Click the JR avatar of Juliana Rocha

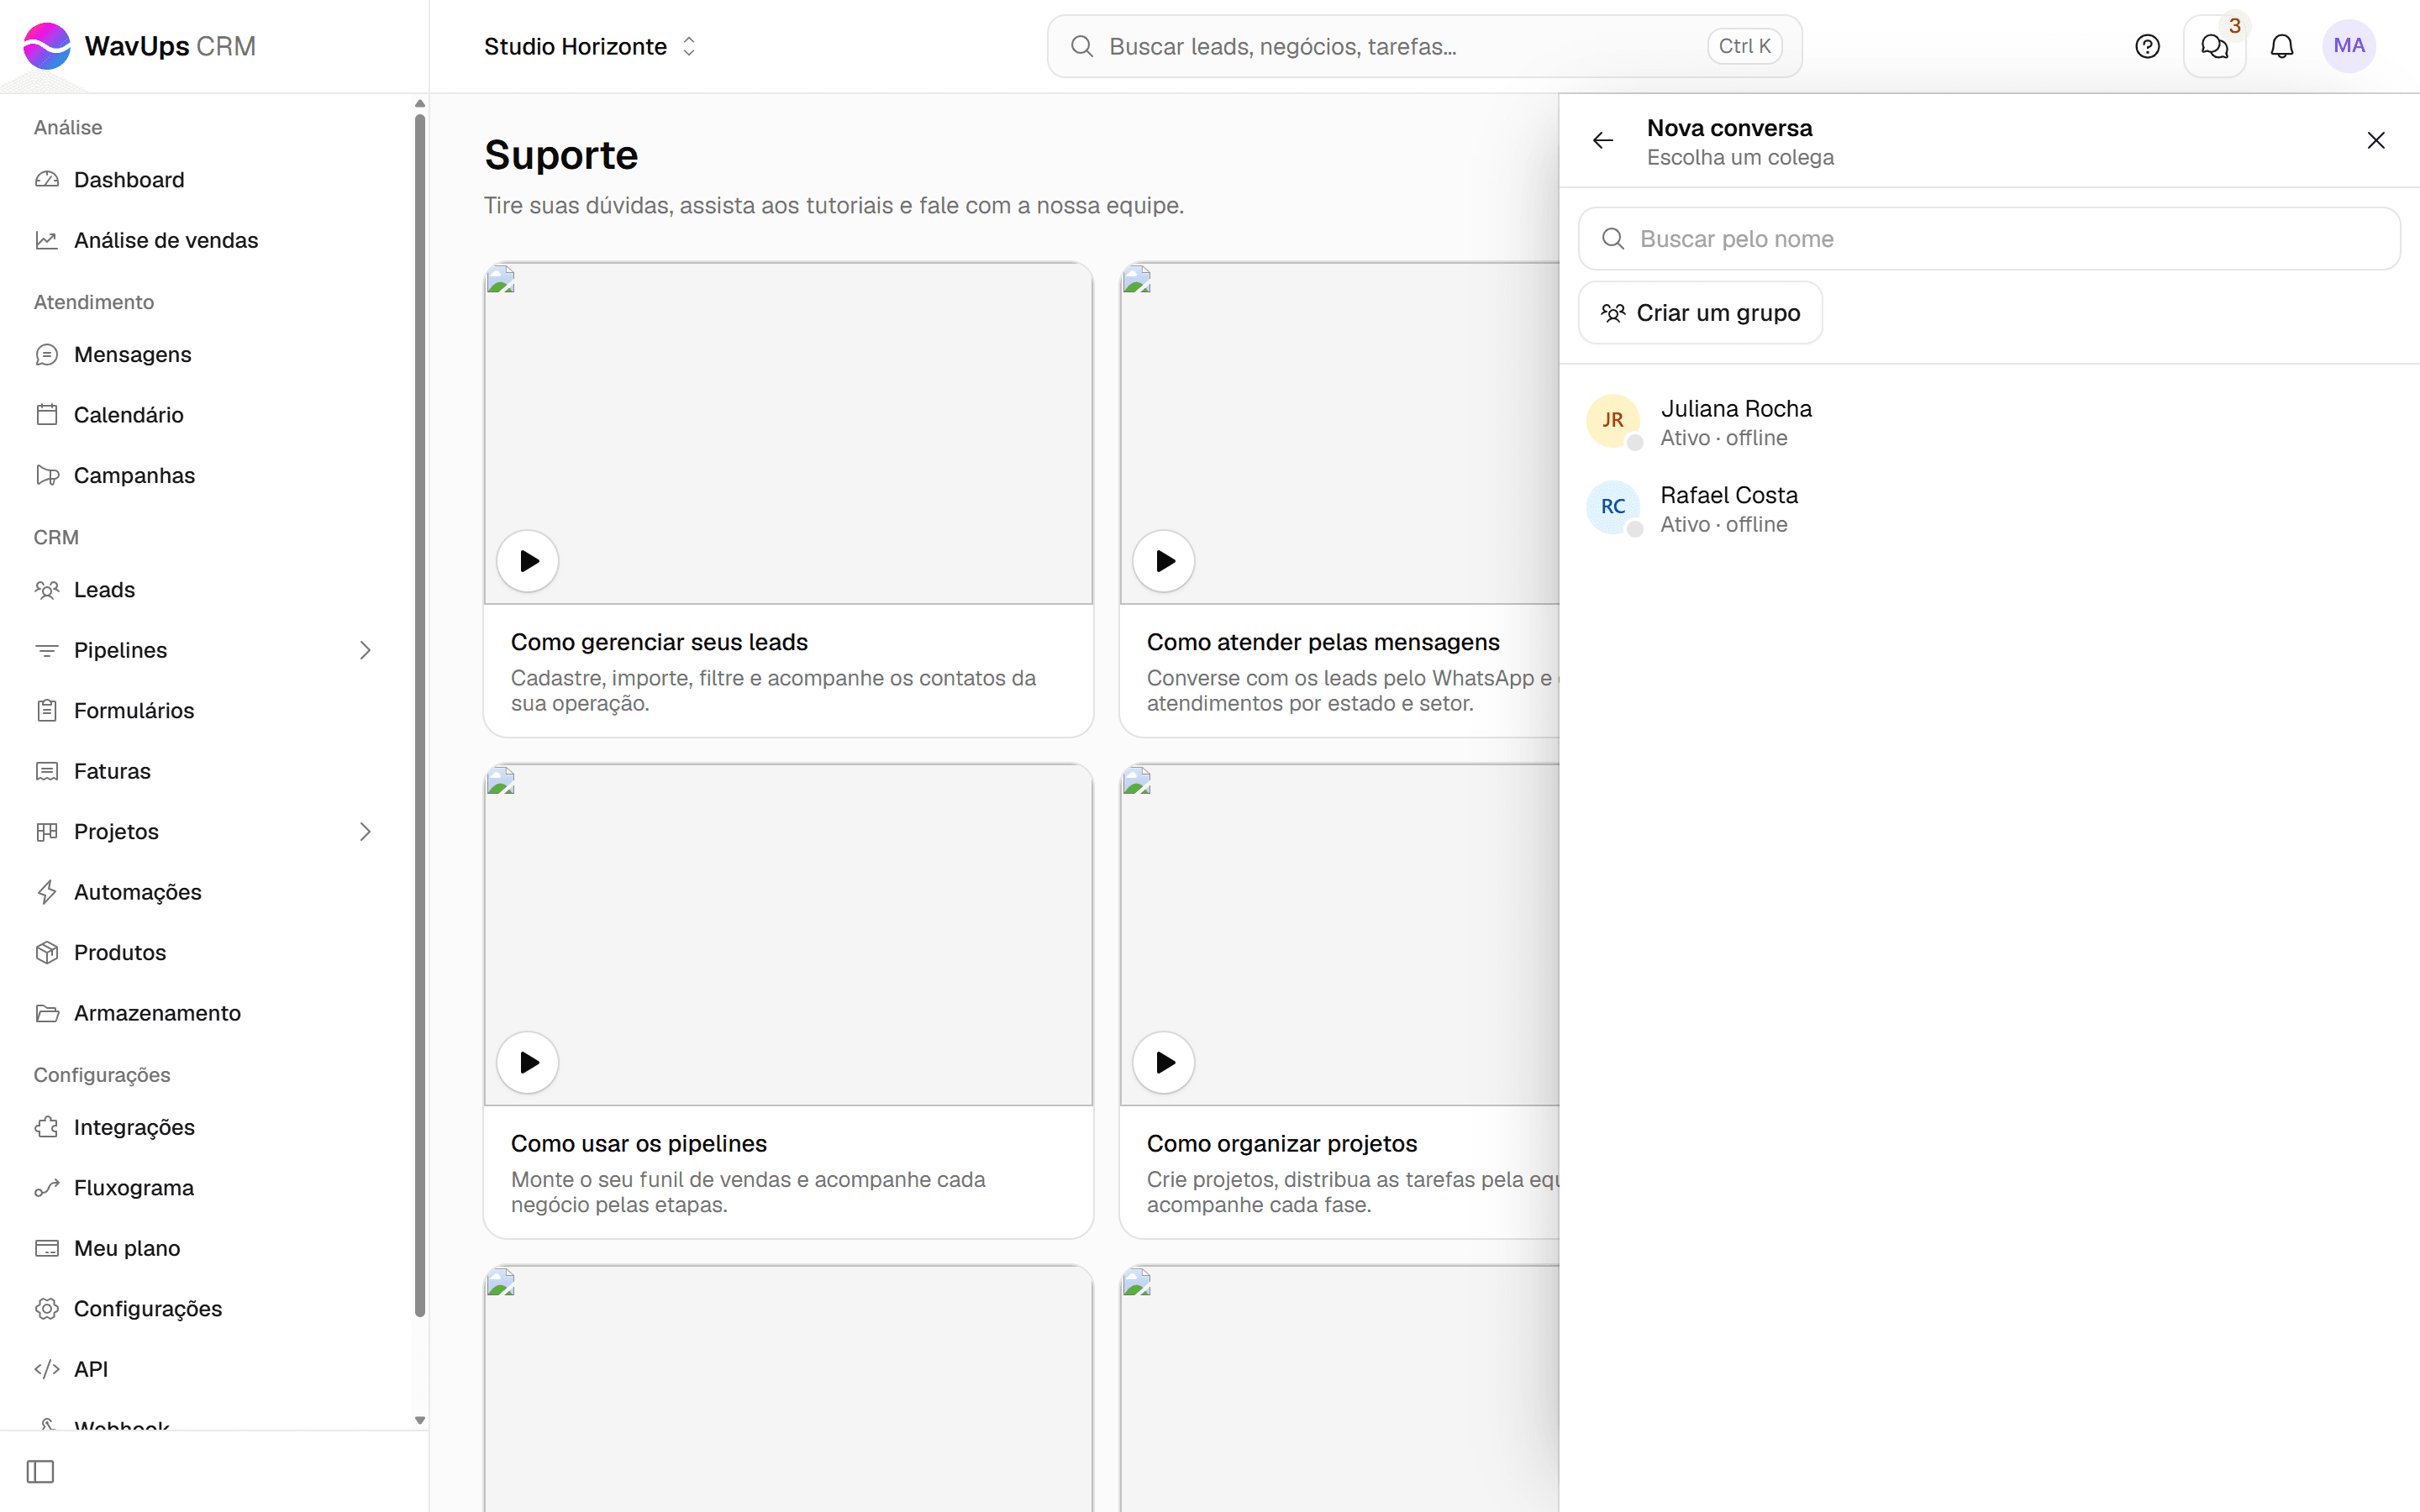click(x=1613, y=421)
